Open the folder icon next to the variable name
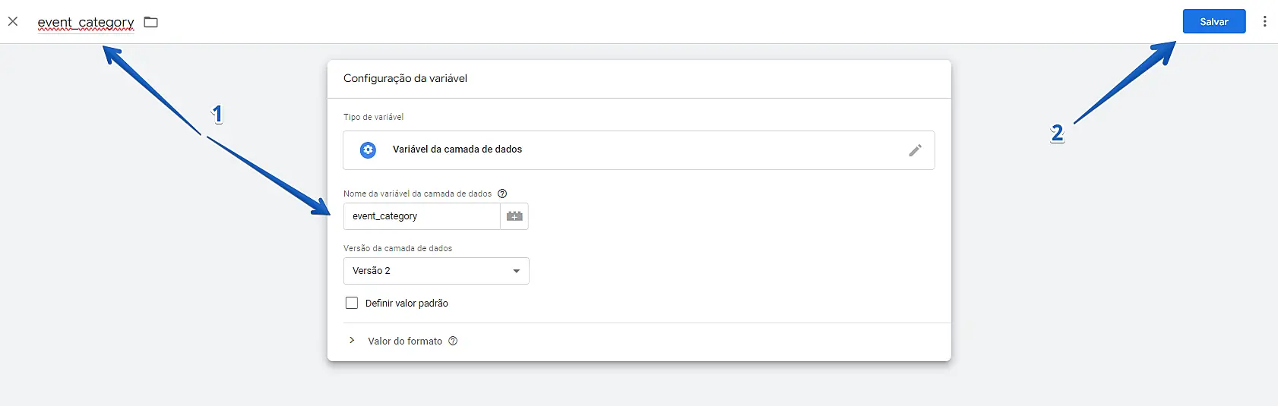Image resolution: width=1278 pixels, height=406 pixels. click(151, 22)
